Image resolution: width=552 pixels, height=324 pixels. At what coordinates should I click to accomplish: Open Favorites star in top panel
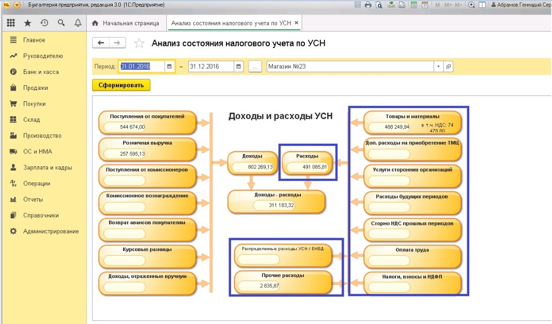click(x=27, y=23)
